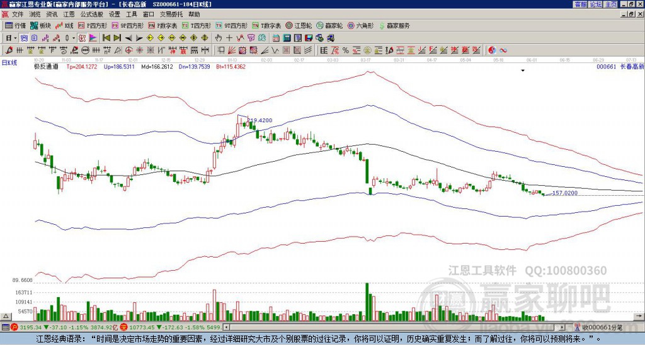Click the Tp=204.1272 indicator value
This screenshot has width=645, height=345.
point(82,66)
